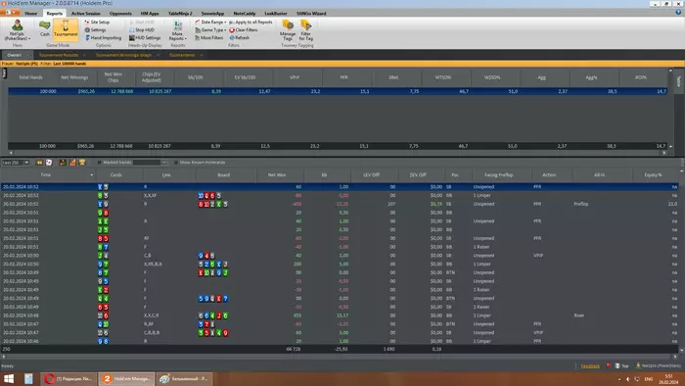Sort hands by the Net Won column

click(x=277, y=174)
